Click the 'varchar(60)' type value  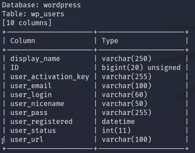[124, 95]
